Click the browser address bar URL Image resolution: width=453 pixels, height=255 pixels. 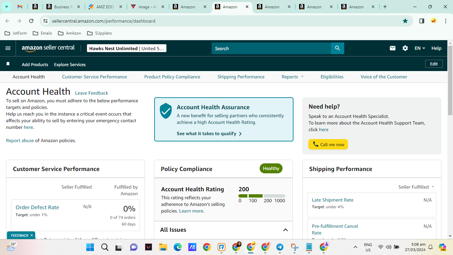103,21
